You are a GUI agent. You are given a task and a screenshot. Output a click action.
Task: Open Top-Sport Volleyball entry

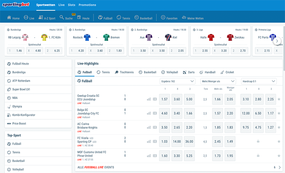coord(38,170)
